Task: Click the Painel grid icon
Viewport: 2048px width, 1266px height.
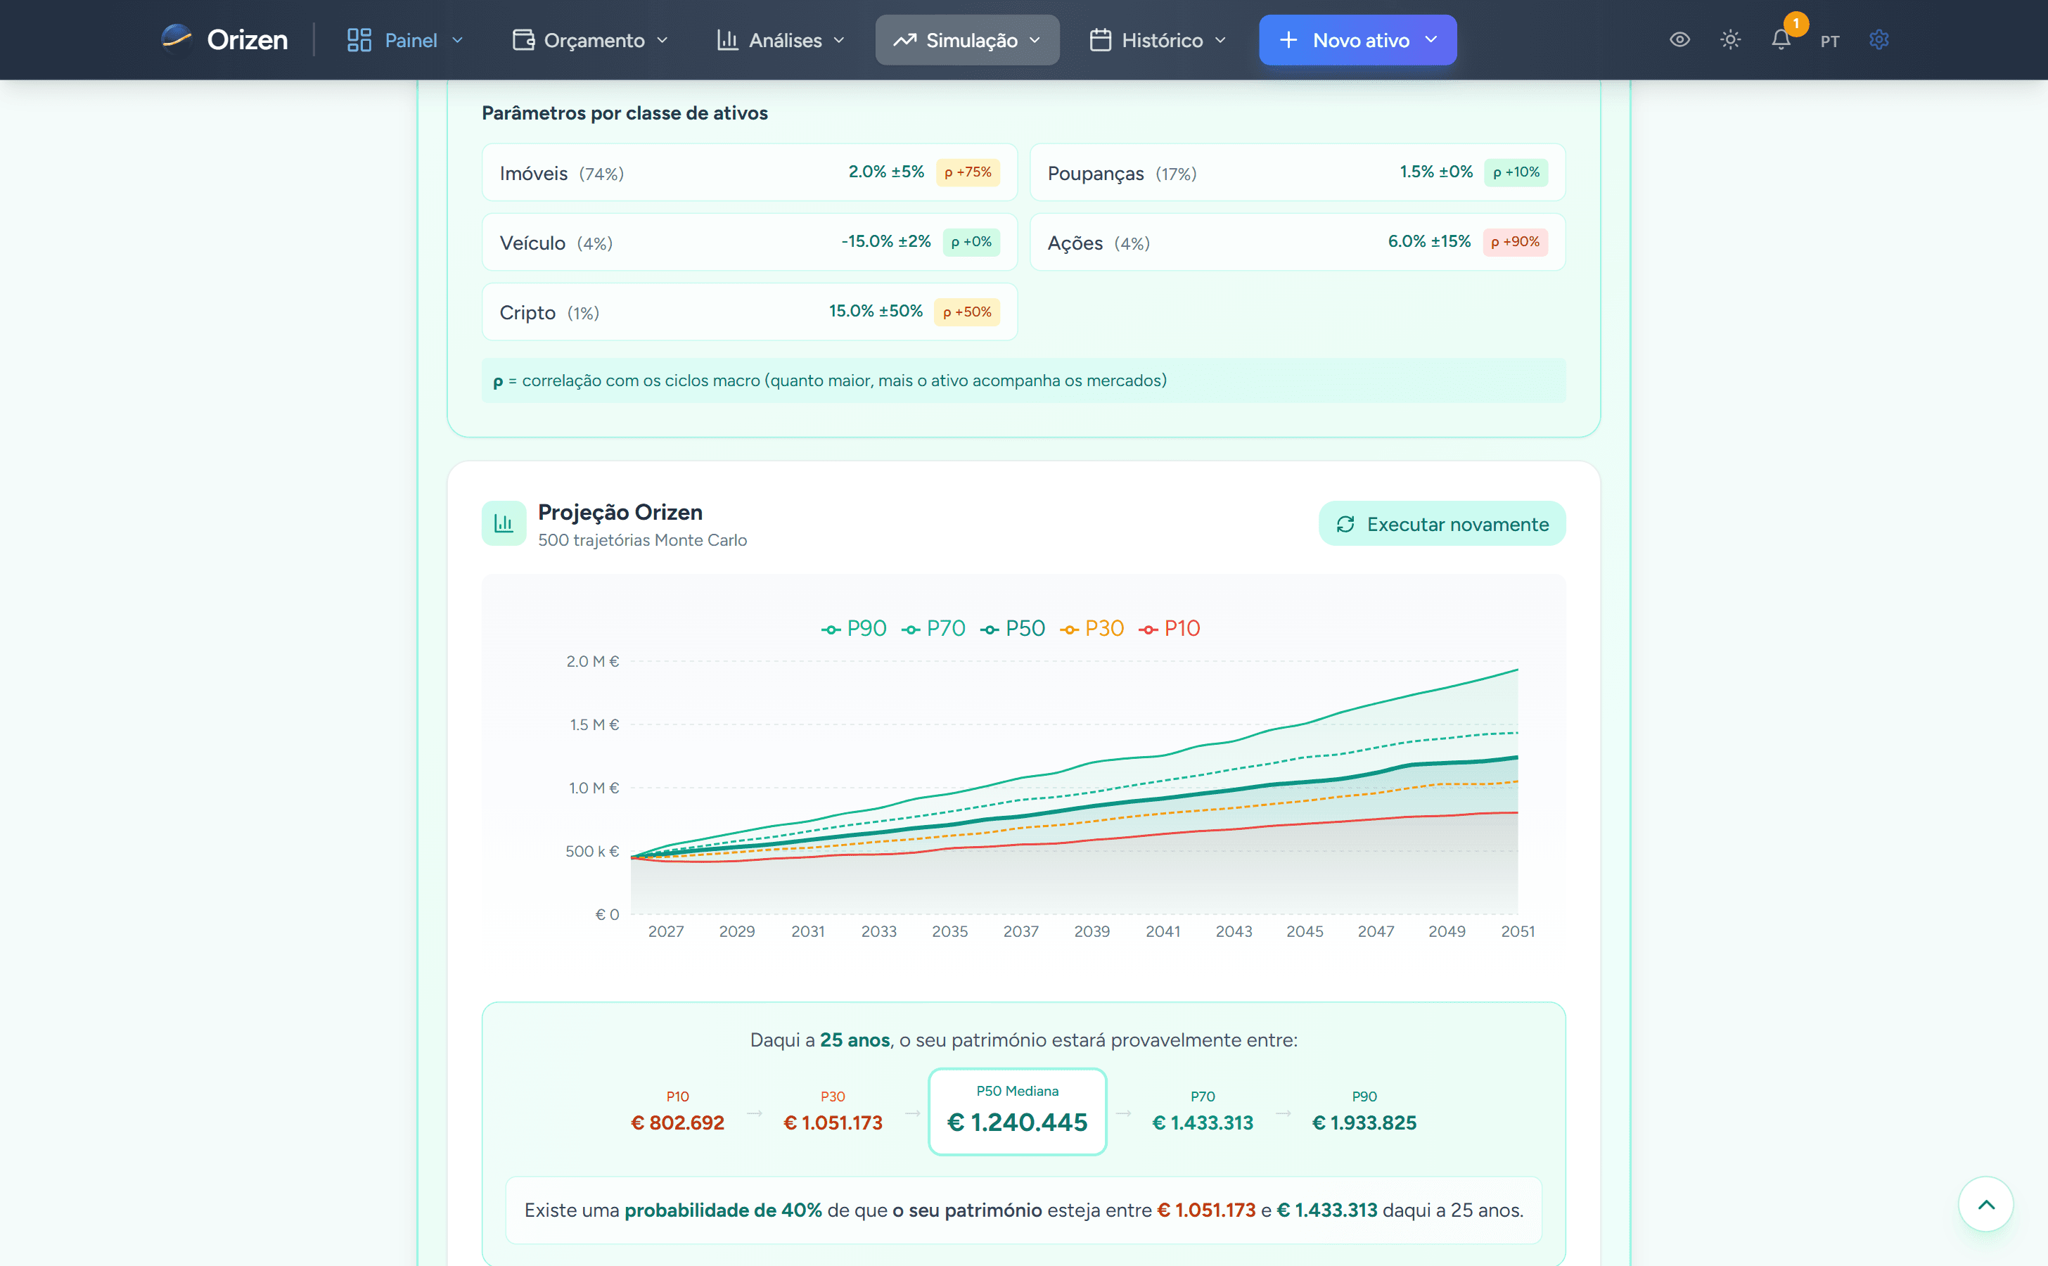Action: 359,40
